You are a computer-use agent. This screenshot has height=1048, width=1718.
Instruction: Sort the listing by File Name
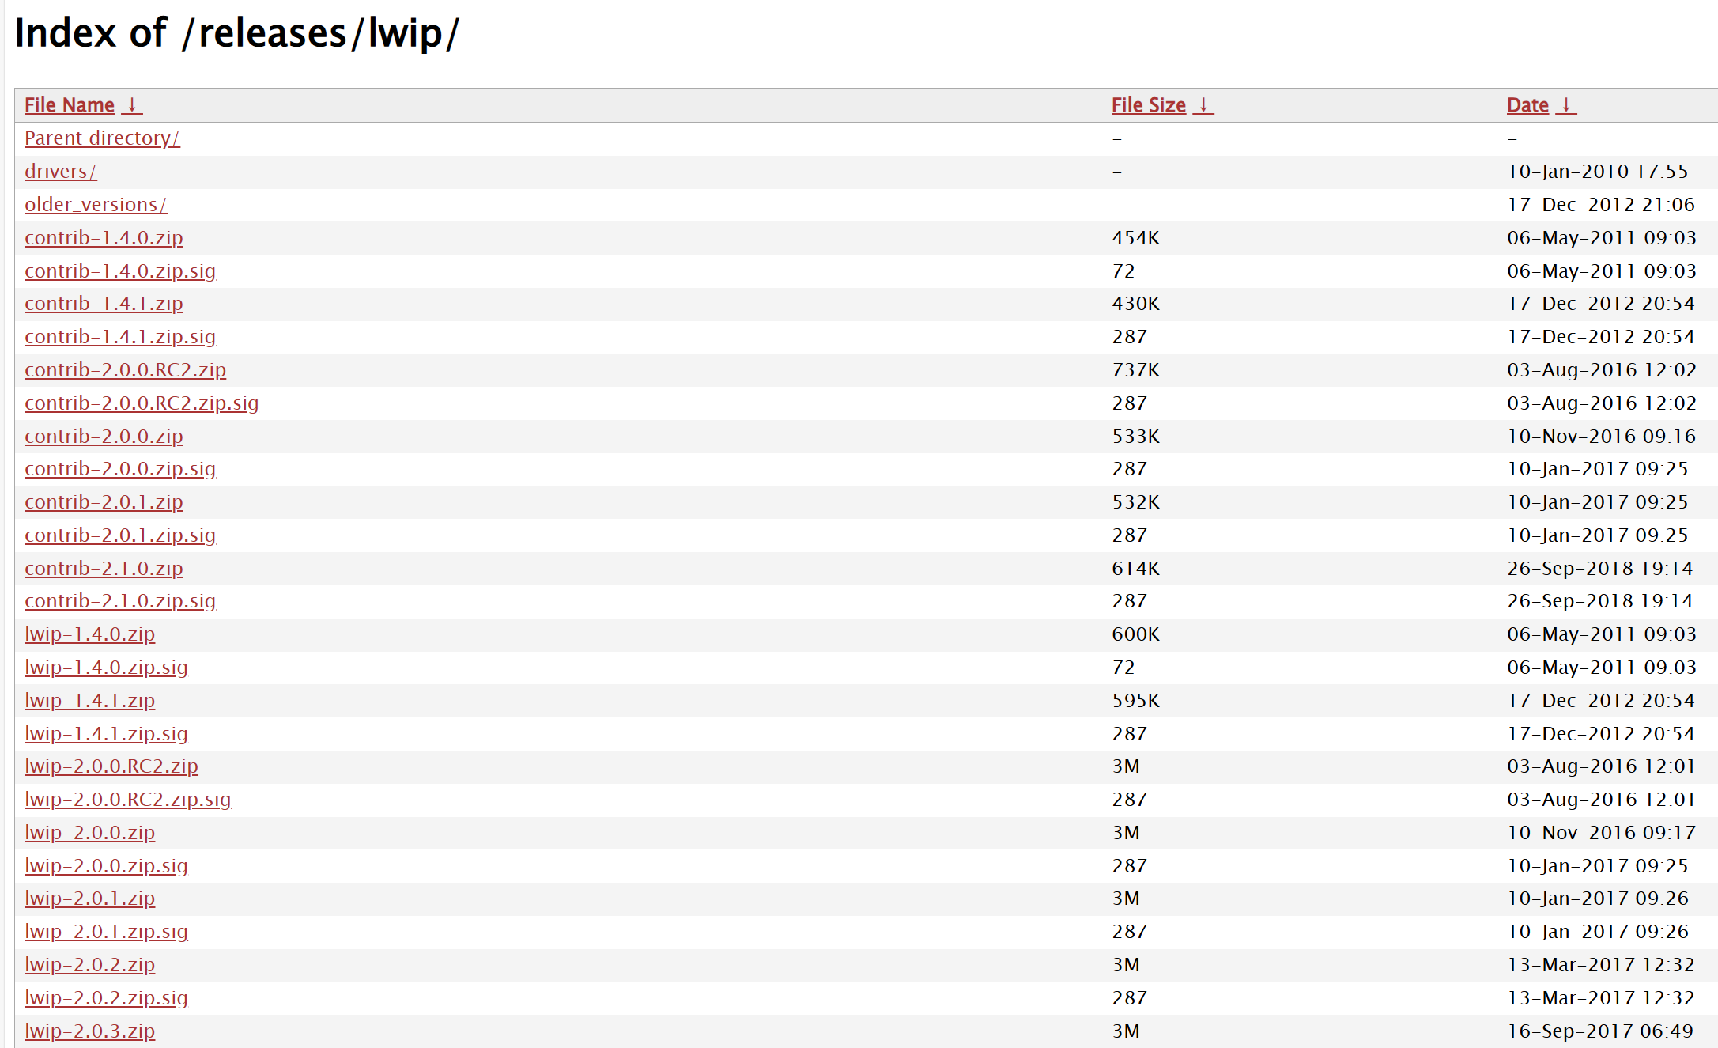point(70,105)
